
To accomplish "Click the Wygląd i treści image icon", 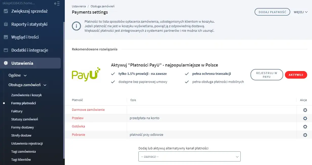I will [6, 37].
